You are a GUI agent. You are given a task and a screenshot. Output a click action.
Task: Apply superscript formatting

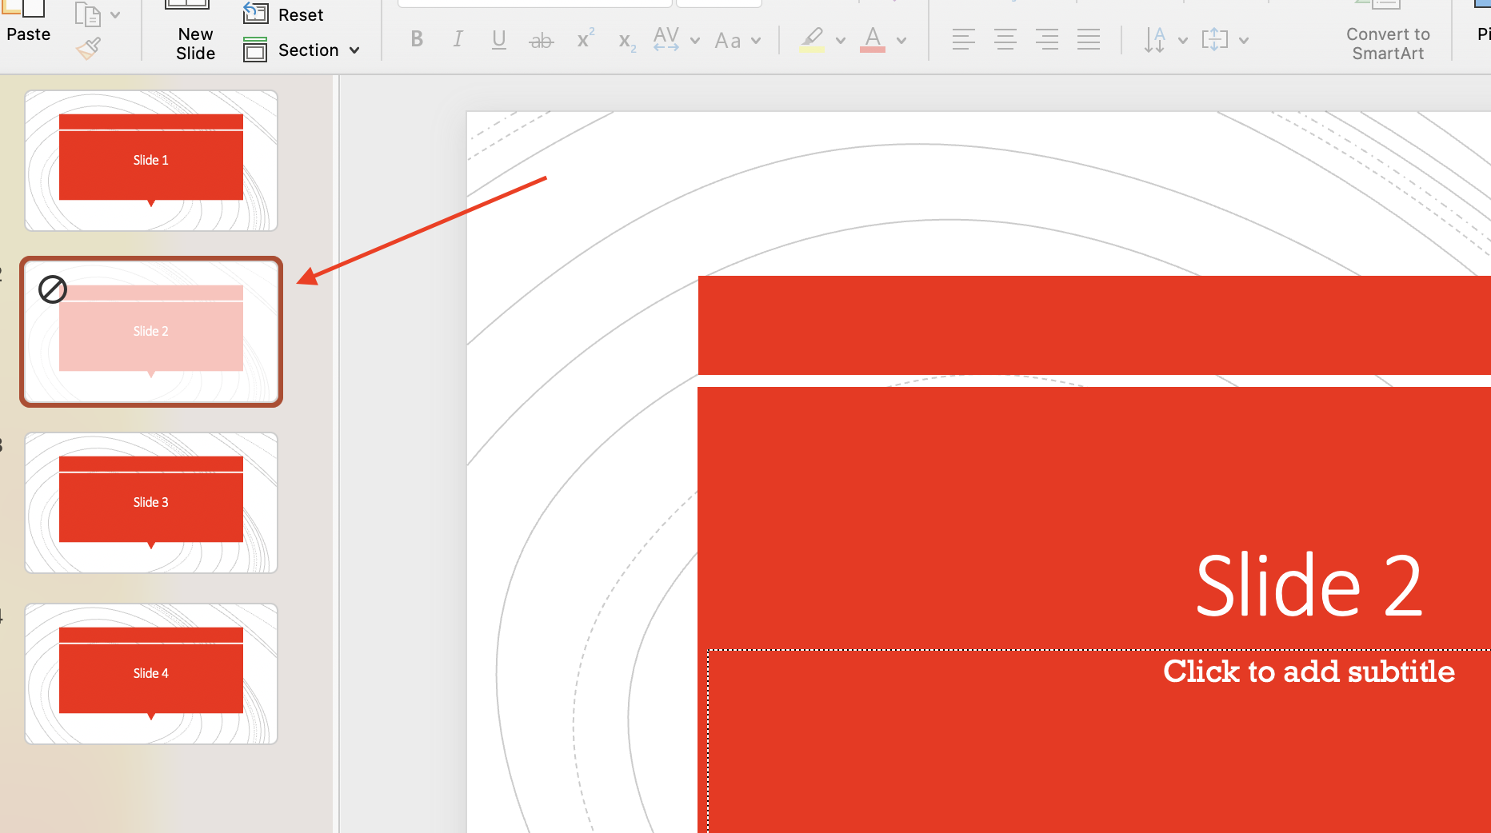coord(583,38)
